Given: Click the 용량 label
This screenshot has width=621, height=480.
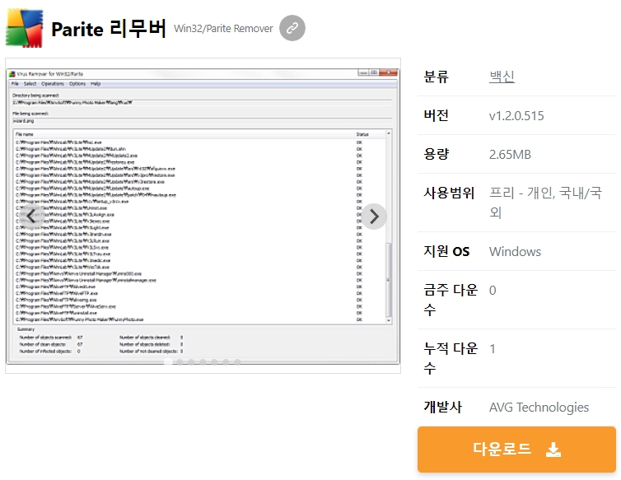Looking at the screenshot, I should (436, 154).
